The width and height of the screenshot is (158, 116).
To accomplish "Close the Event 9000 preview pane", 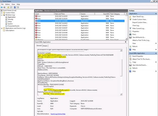I will 126,42.
